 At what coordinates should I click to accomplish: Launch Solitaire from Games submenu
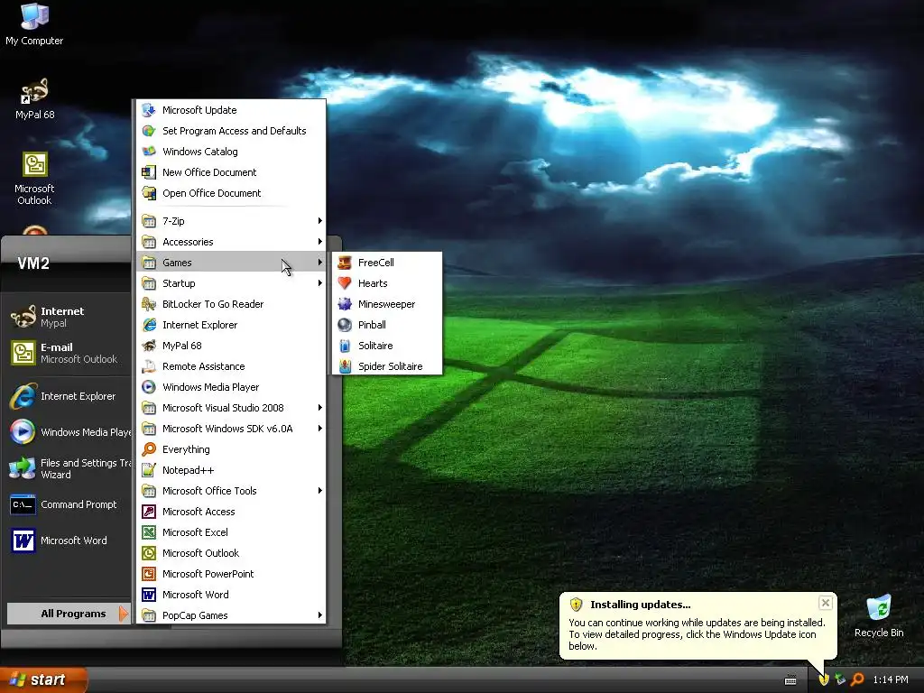click(386, 346)
